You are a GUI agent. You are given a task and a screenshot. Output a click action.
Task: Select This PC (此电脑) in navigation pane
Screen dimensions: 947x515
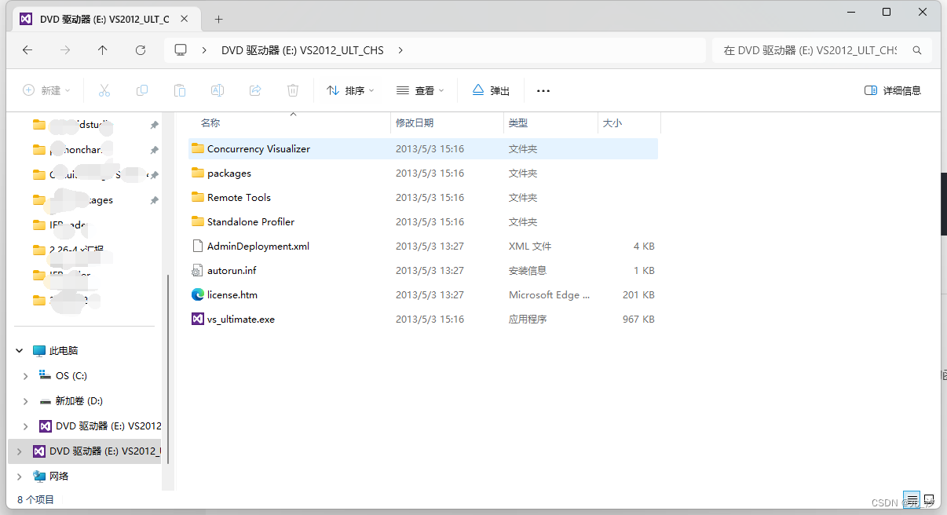coord(64,351)
